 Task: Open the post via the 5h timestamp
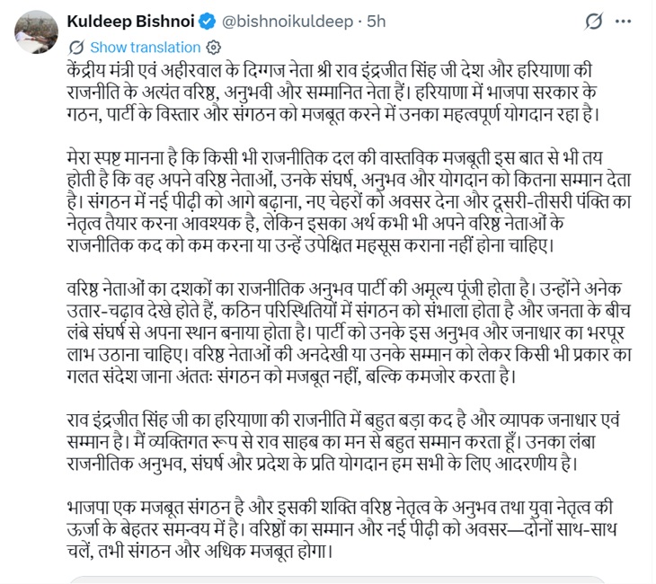(377, 22)
